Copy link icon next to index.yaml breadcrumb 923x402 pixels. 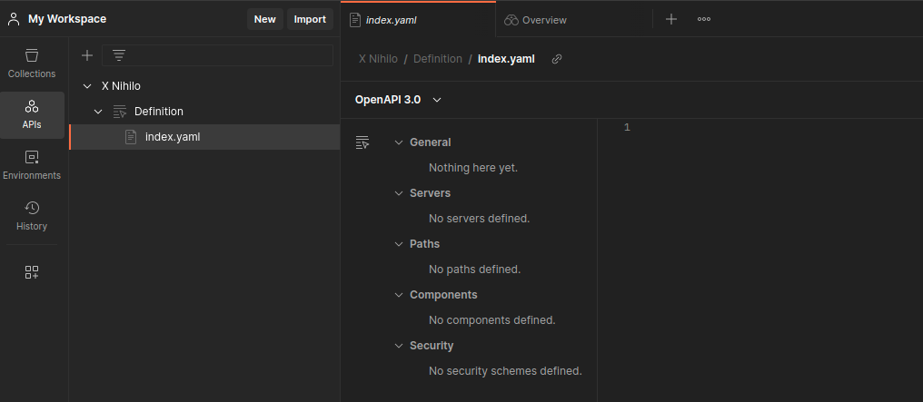pos(557,59)
